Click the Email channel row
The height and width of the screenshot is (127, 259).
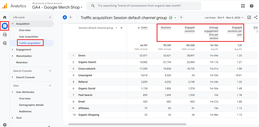[163, 102]
